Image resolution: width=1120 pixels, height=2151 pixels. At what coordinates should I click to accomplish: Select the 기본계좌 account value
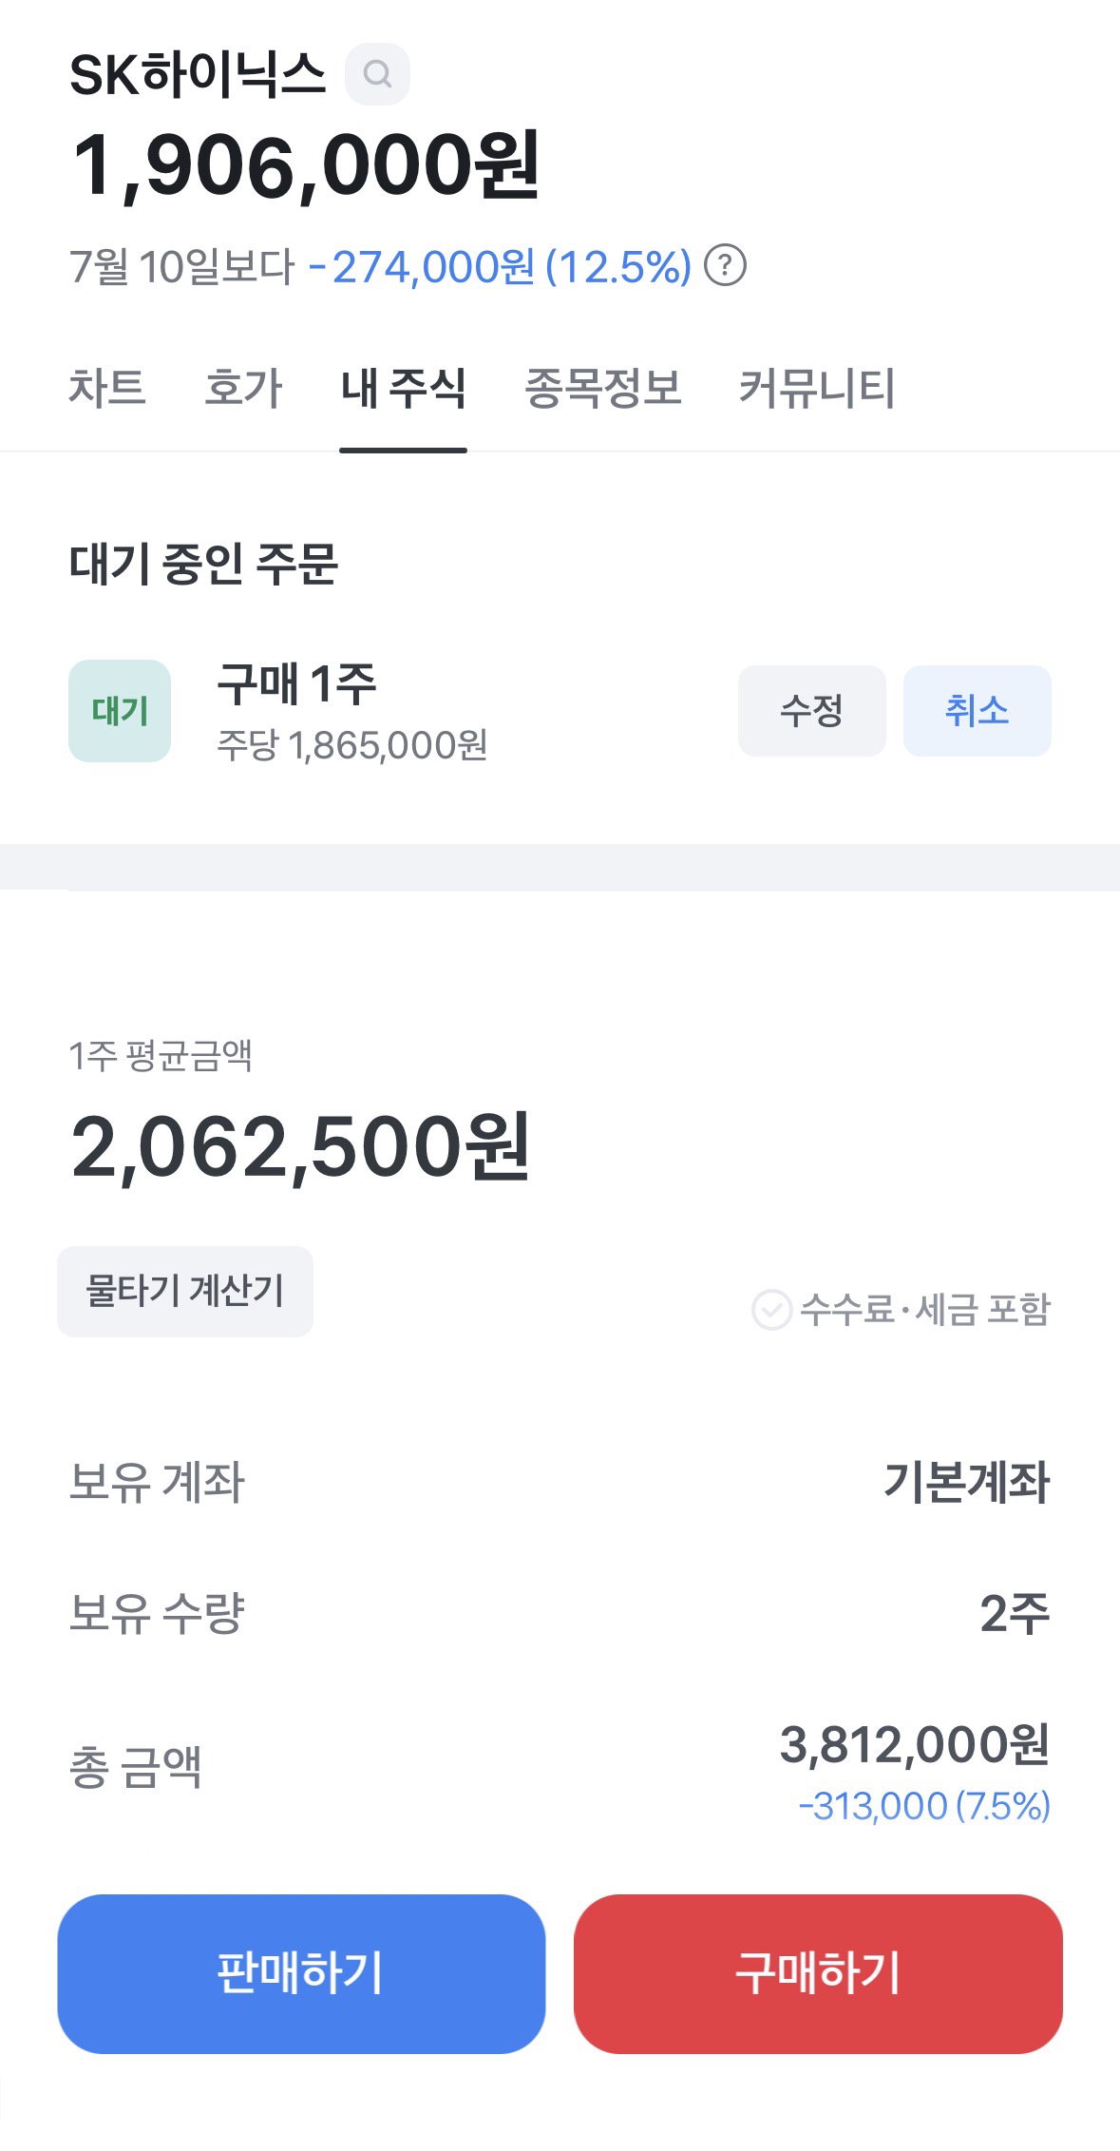click(x=967, y=1482)
